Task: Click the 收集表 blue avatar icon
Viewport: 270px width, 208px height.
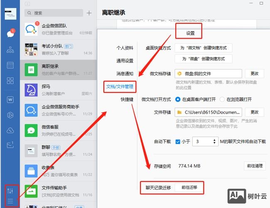Action: pos(31,171)
